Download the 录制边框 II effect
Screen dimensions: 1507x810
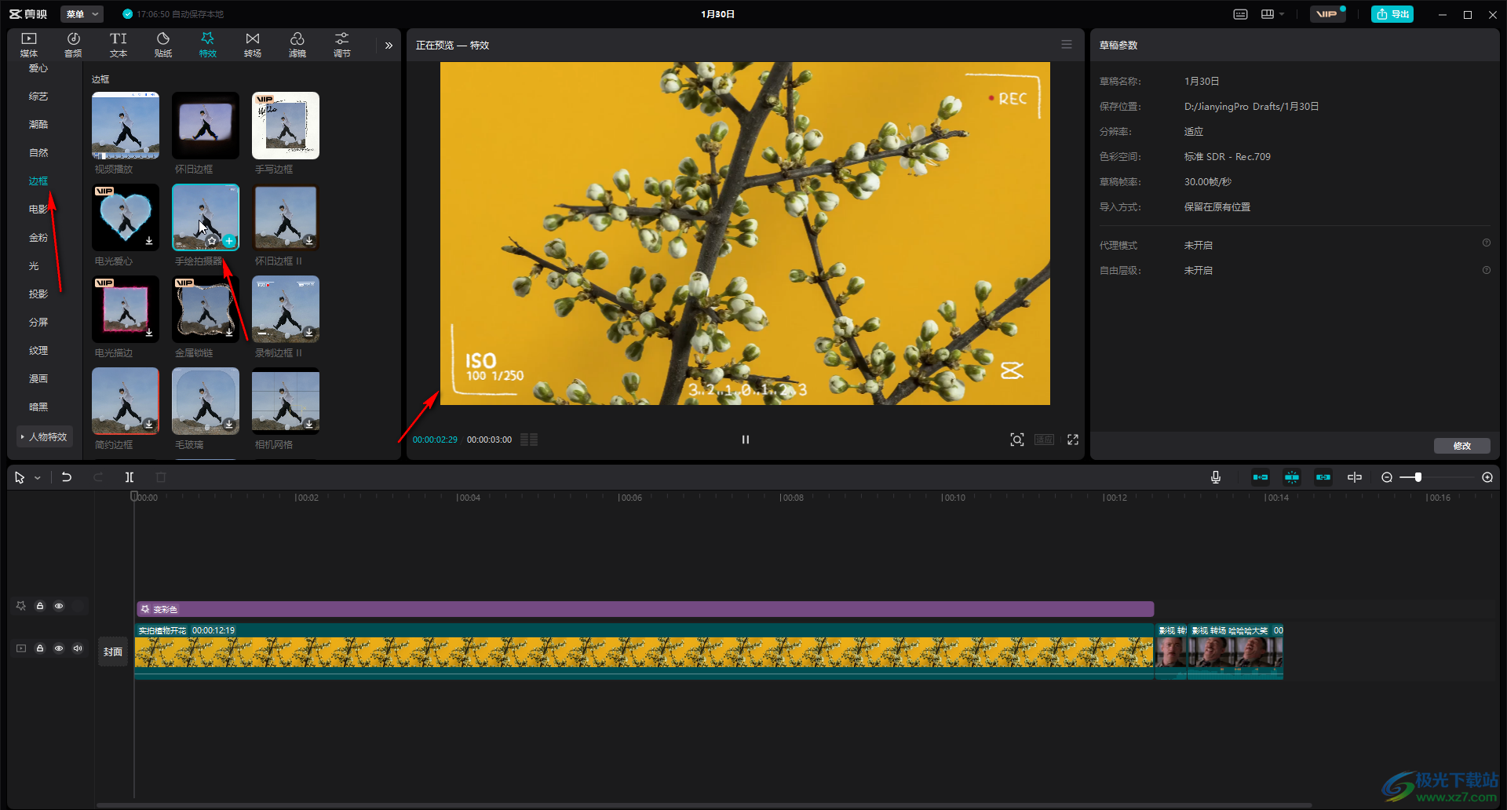point(309,333)
